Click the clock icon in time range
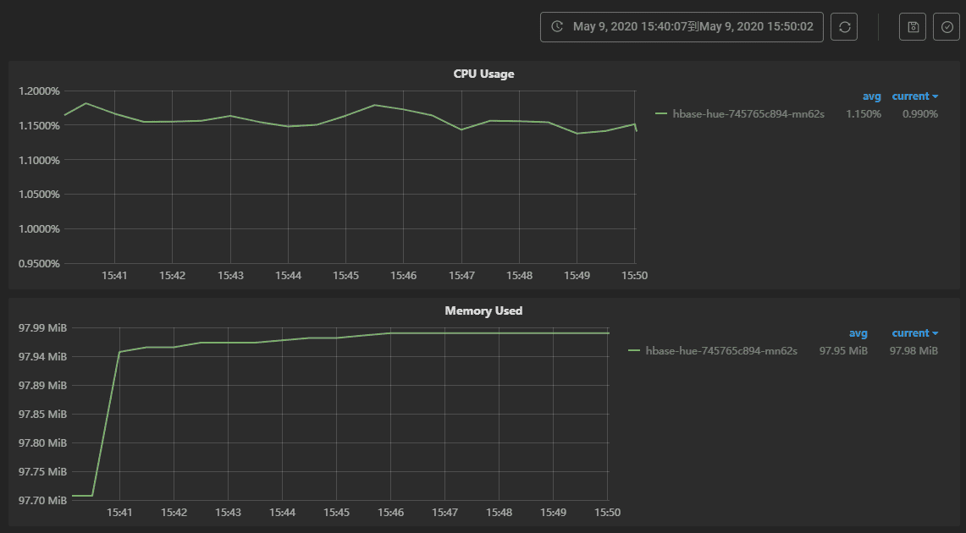 557,27
